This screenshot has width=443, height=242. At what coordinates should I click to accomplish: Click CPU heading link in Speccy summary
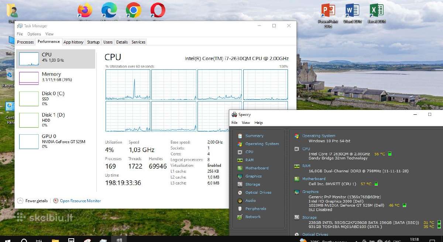pos(306,149)
